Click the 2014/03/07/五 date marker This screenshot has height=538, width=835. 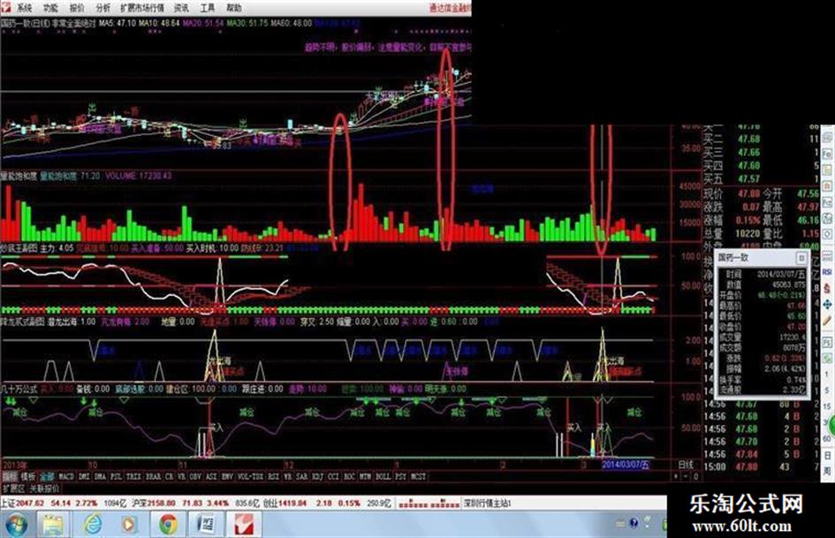626,465
